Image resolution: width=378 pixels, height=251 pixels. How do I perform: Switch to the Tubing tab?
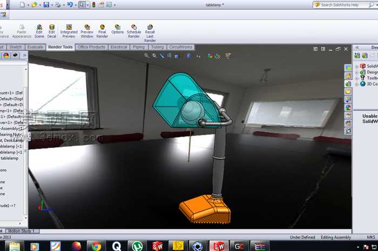pos(157,47)
